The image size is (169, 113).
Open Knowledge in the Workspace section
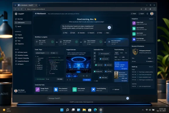(19, 38)
